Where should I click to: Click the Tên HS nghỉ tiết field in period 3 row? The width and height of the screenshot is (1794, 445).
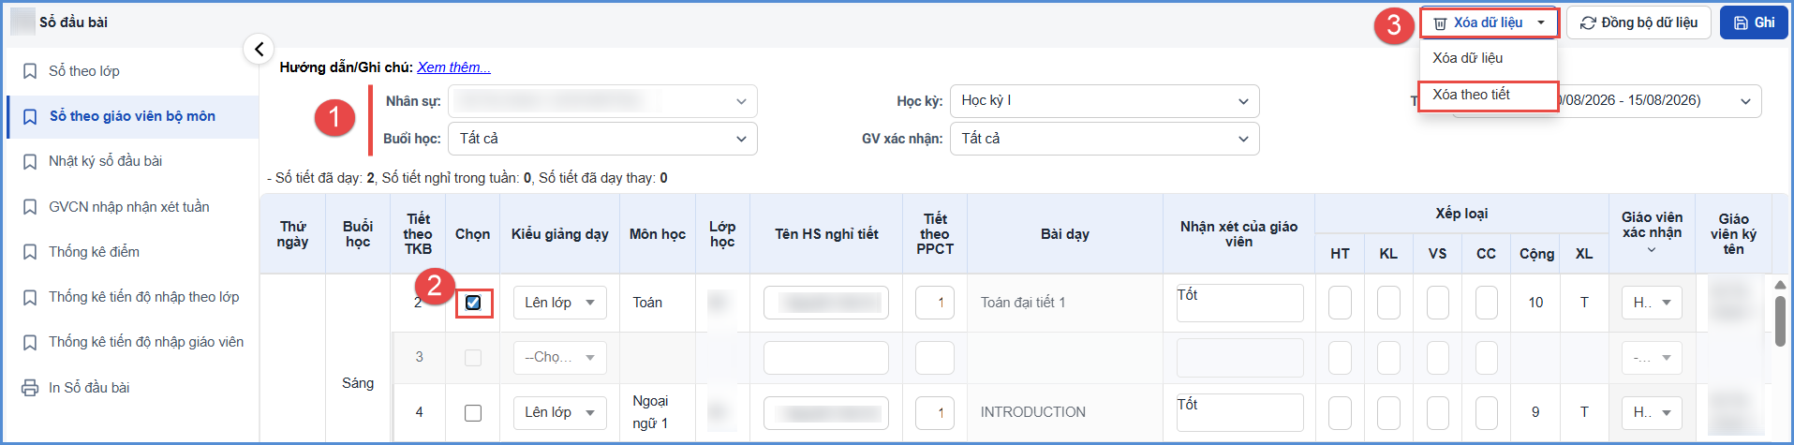point(826,358)
